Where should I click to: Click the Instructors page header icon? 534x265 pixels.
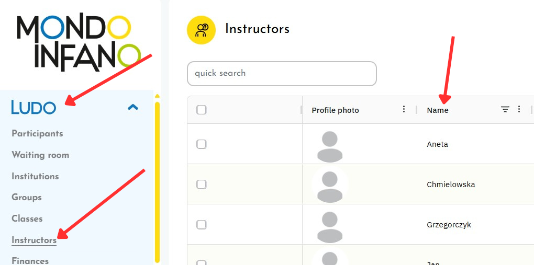202,30
